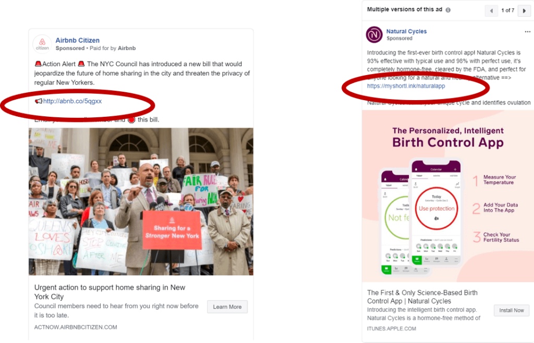Viewport: 534px width, 343px height.
Task: Click the Birth Control App ad image
Action: coord(448,196)
